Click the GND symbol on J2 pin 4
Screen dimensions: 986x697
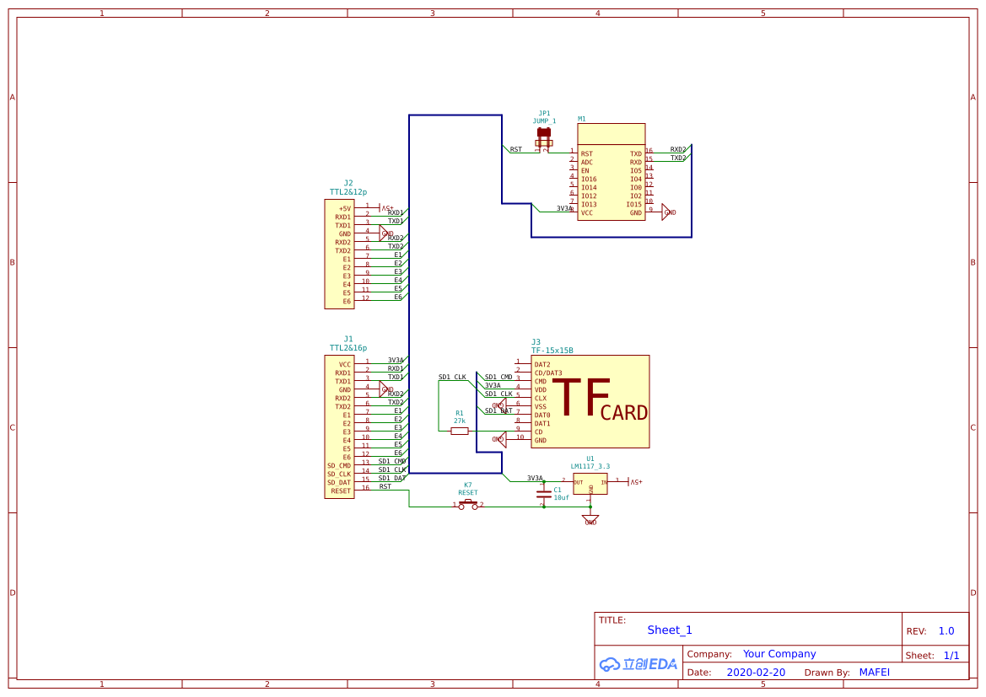tap(386, 233)
